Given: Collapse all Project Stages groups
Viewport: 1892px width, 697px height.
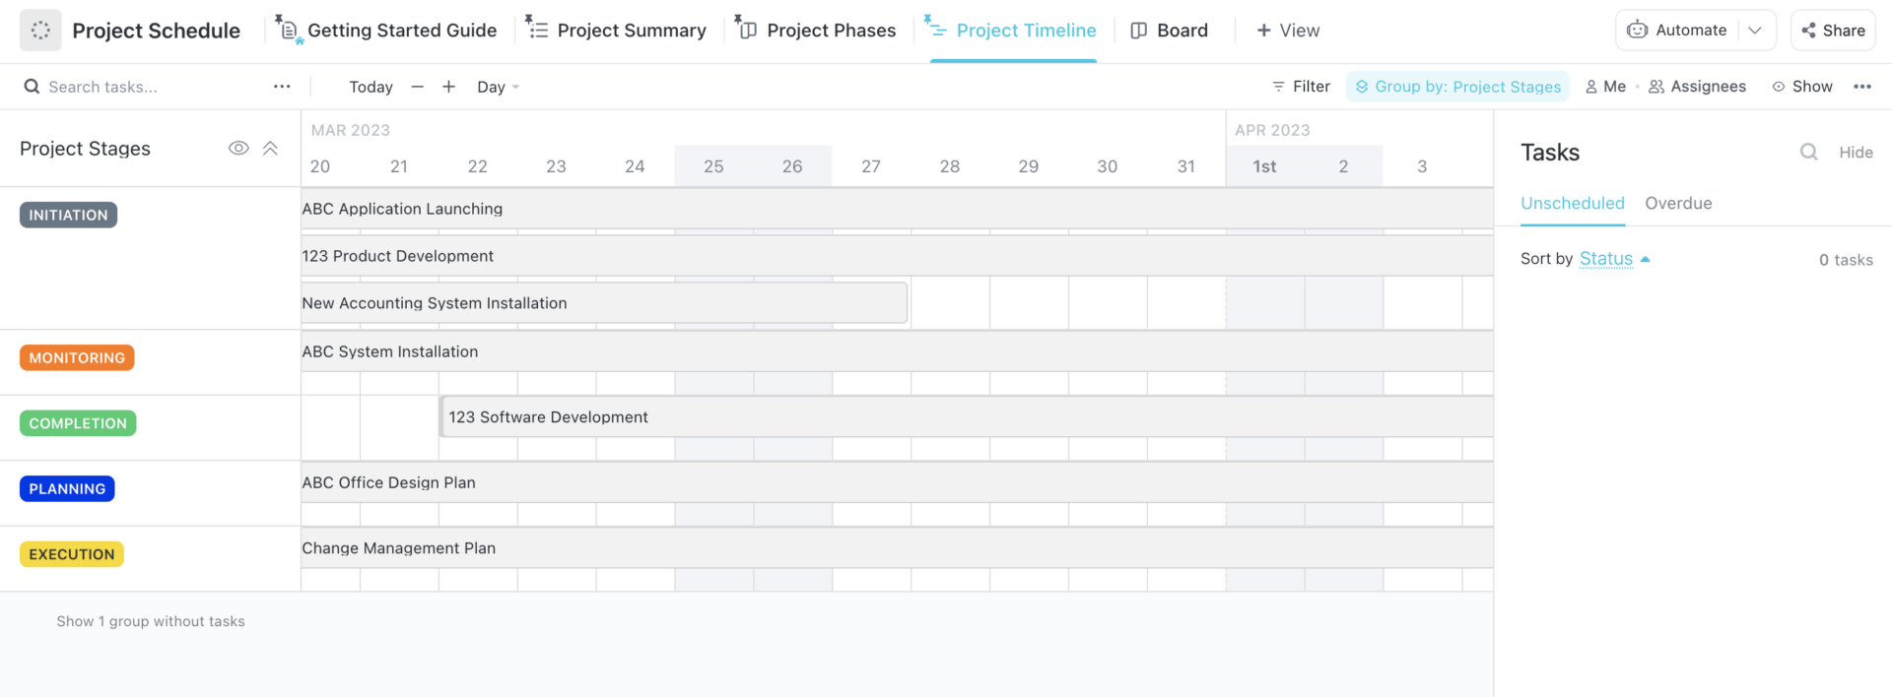Looking at the screenshot, I should (270, 148).
